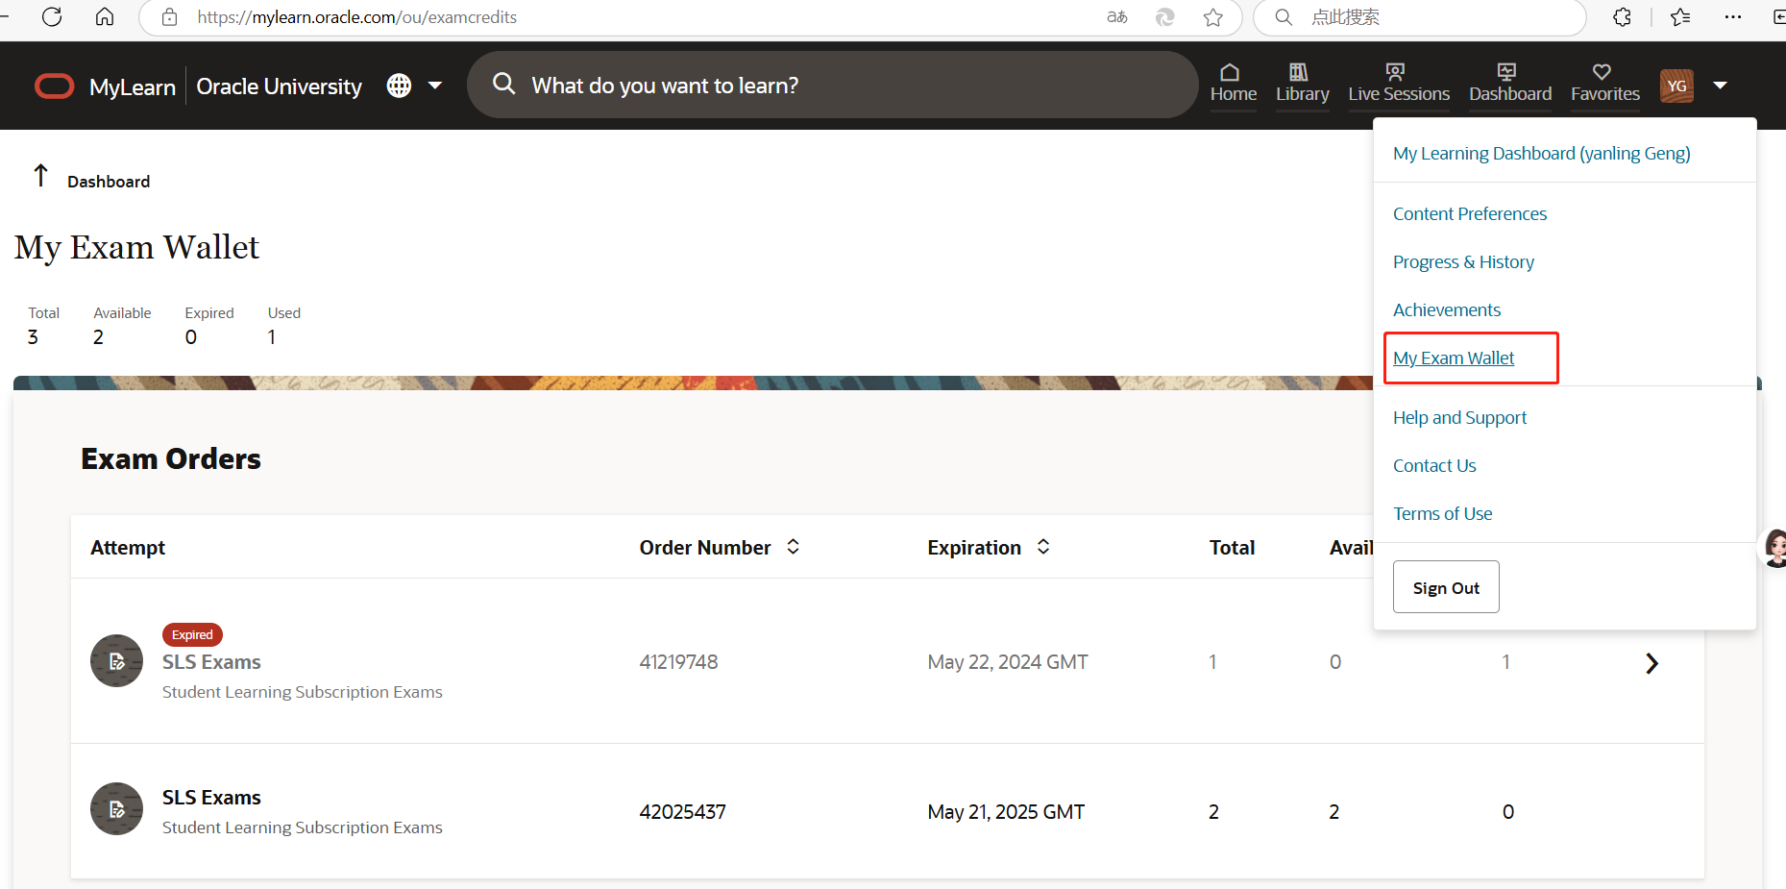1786x889 pixels.
Task: Open Terms of Use
Action: 1443,513
